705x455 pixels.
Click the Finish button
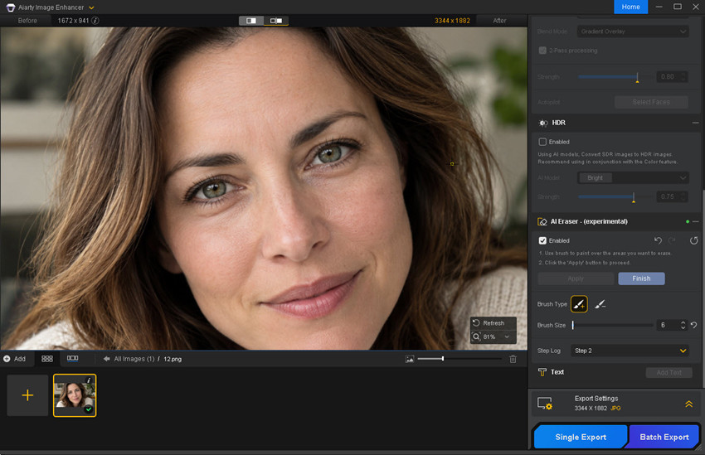(641, 278)
